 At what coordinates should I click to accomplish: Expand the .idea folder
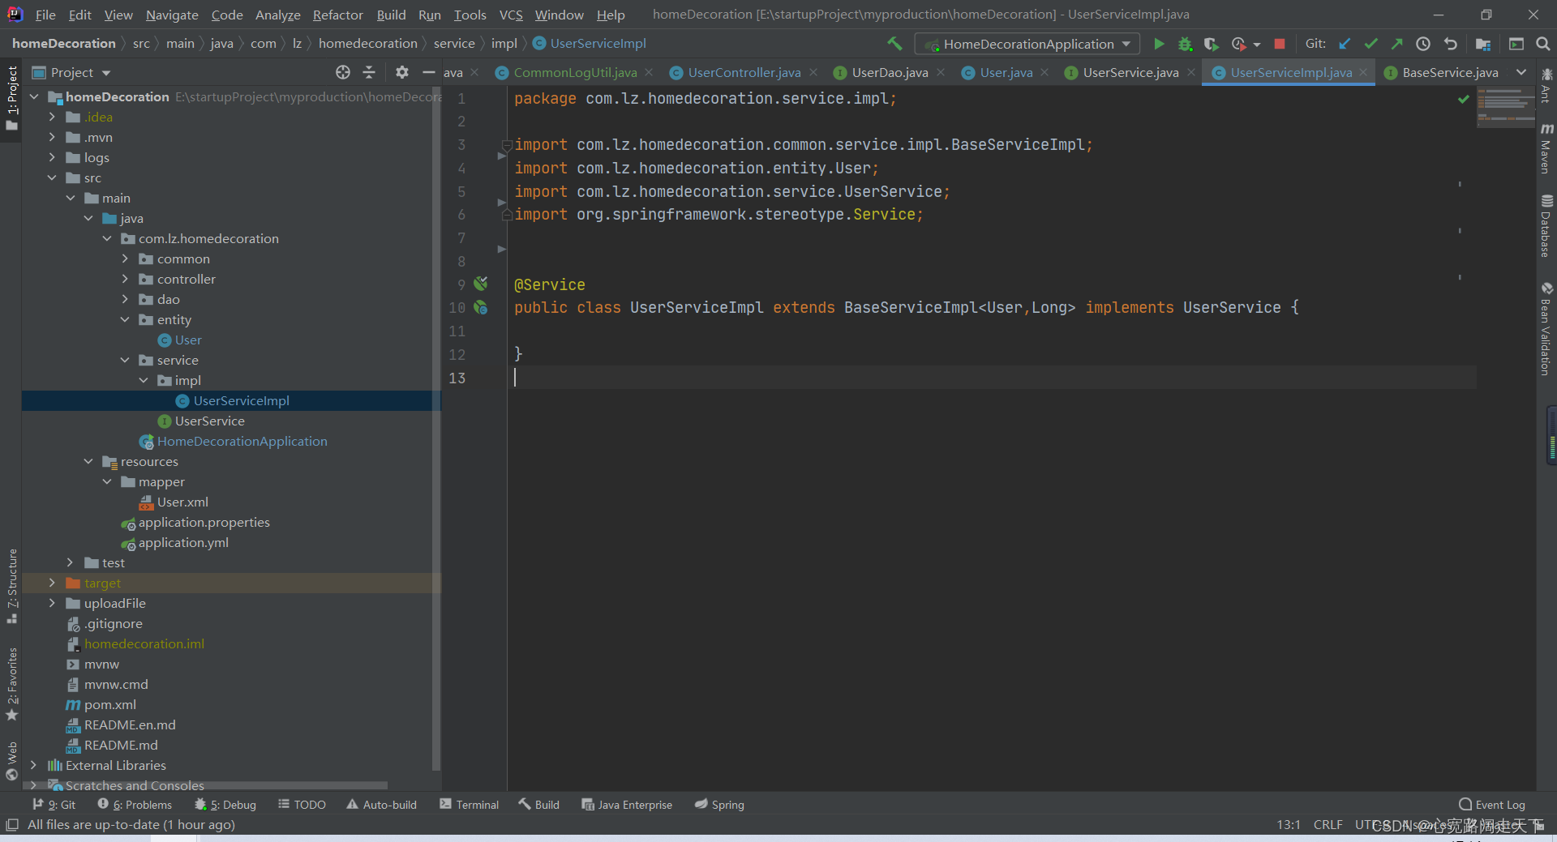(52, 117)
